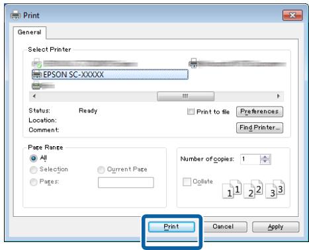Click the printer icon in the title bar
The height and width of the screenshot is (250, 309).
click(15, 15)
